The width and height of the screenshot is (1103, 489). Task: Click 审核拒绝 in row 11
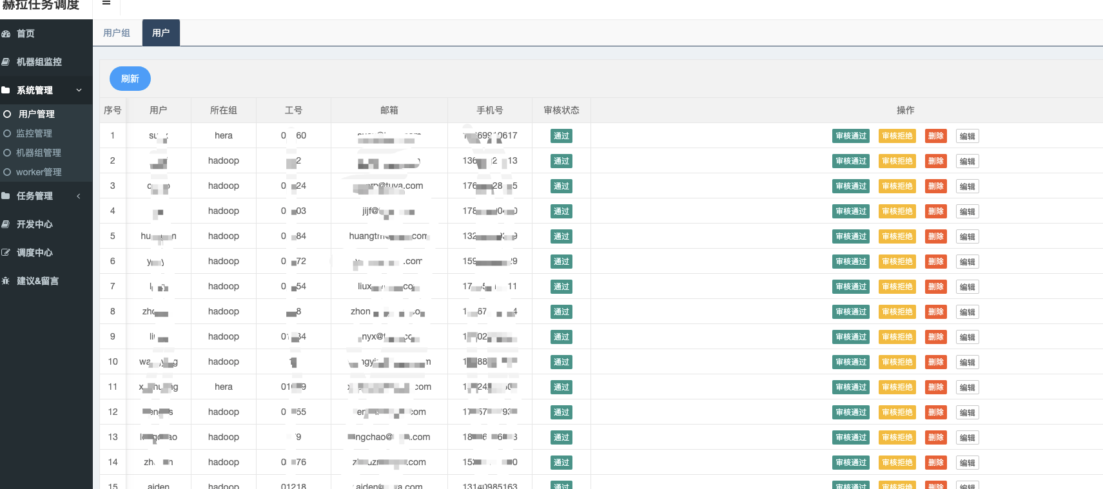[x=897, y=387]
